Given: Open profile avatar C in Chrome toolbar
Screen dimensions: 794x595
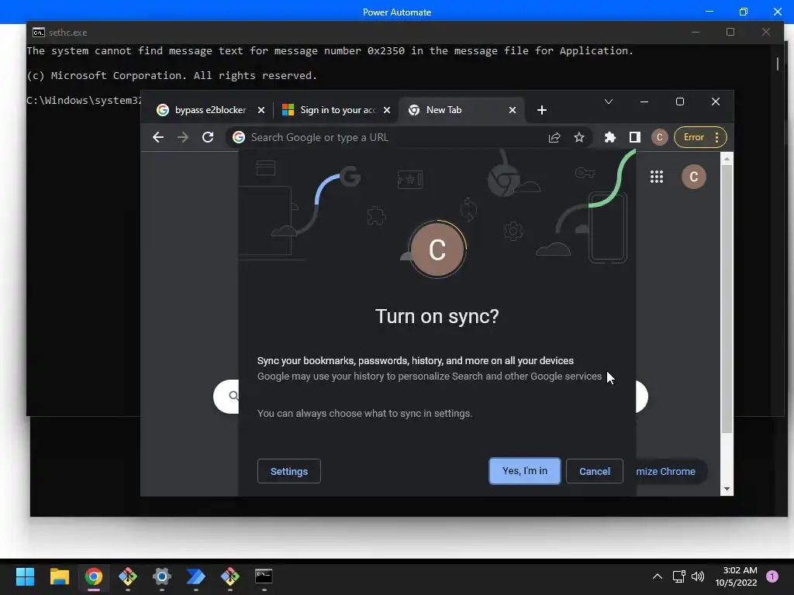Looking at the screenshot, I should pos(659,137).
